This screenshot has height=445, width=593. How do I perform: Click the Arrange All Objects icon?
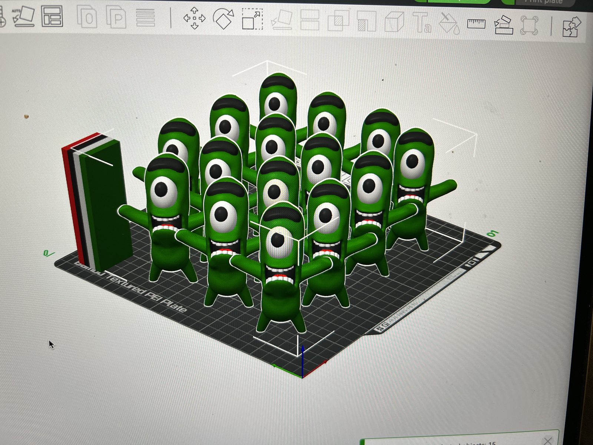pyautogui.click(x=52, y=16)
